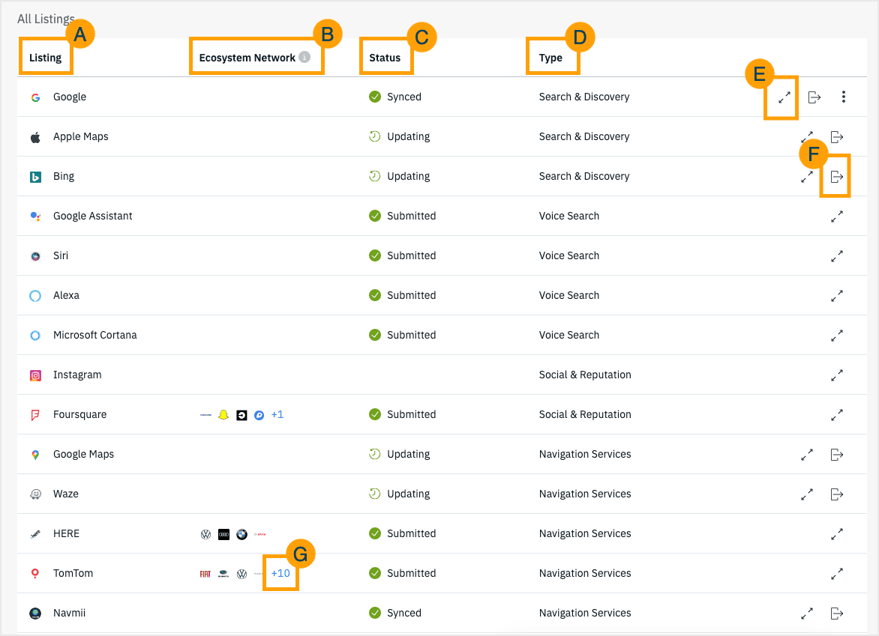
Task: Click the exit icon in Google Maps row
Action: pyautogui.click(x=837, y=455)
